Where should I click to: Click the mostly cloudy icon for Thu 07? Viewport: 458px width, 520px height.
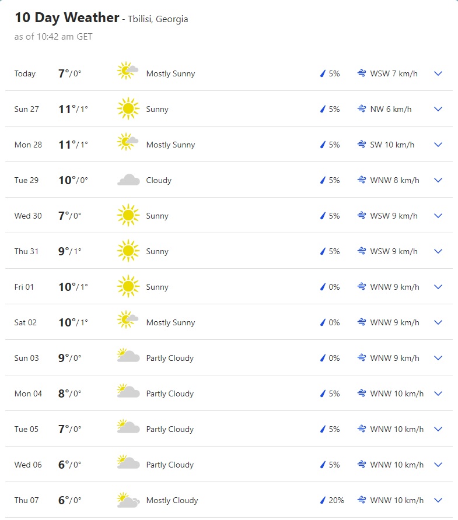pyautogui.click(x=128, y=500)
